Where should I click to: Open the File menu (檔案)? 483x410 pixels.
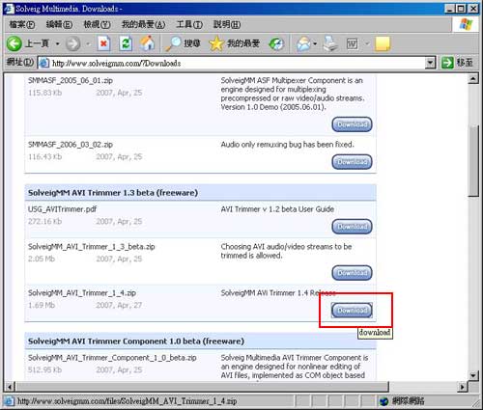(22, 24)
